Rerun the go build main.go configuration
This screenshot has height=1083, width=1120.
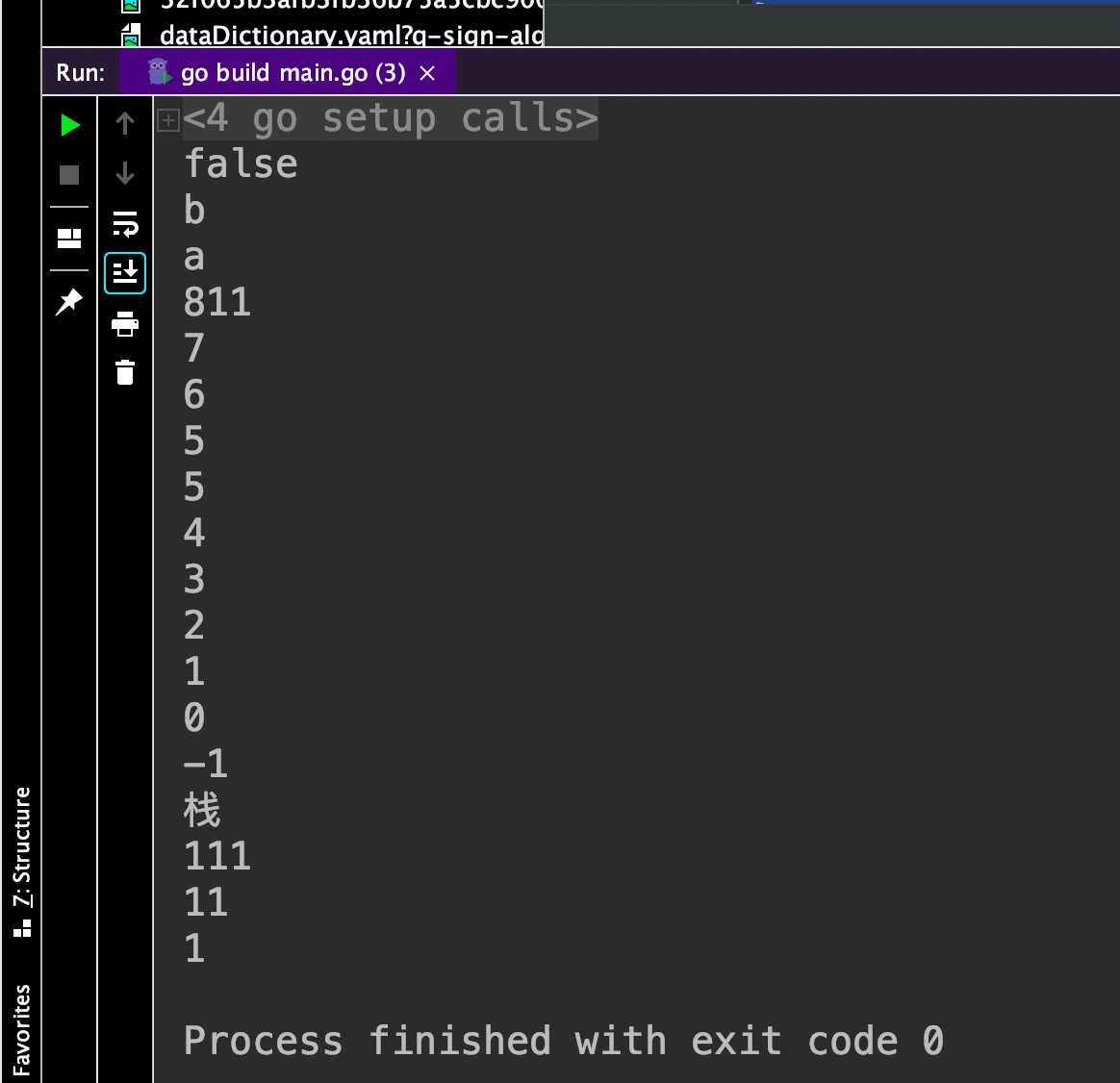pos(69,125)
